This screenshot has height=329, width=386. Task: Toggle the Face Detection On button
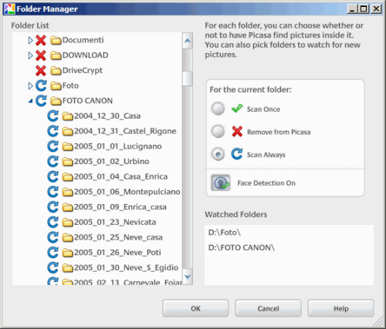[x=221, y=183]
